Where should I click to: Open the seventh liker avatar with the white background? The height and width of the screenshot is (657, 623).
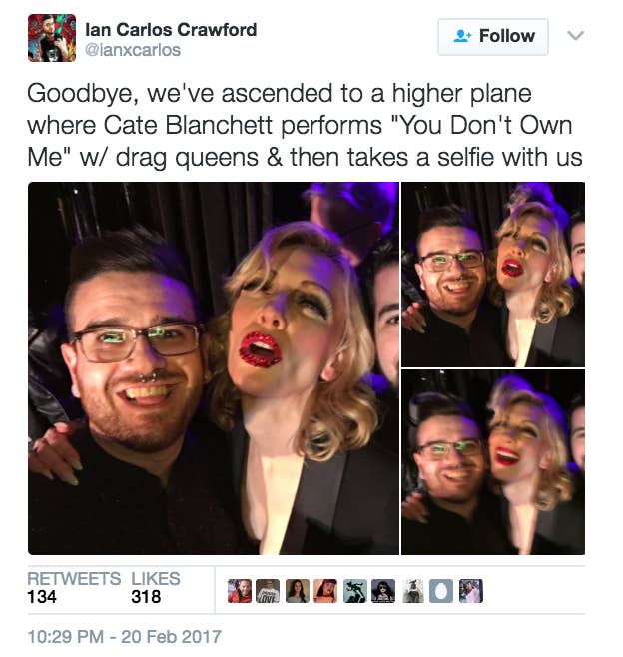(412, 591)
